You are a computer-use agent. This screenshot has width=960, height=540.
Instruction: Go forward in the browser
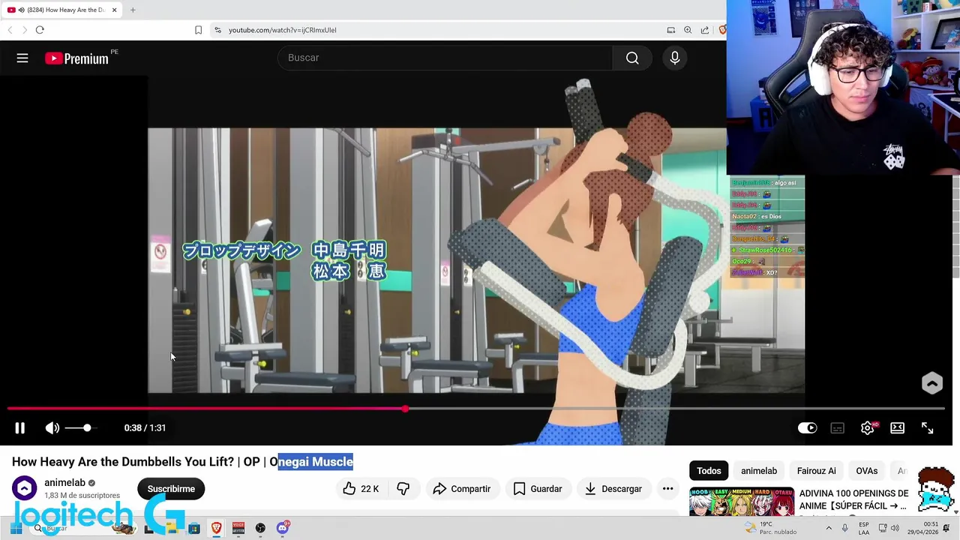25,30
